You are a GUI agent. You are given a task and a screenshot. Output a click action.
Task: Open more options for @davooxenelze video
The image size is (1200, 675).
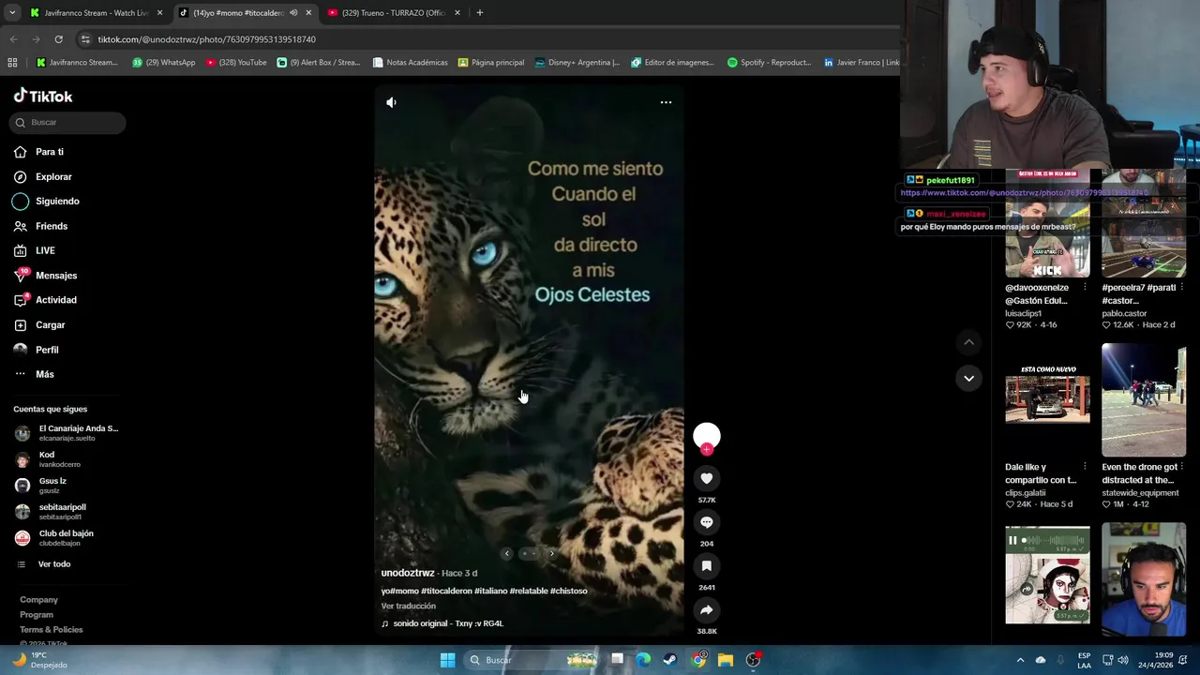click(1085, 287)
